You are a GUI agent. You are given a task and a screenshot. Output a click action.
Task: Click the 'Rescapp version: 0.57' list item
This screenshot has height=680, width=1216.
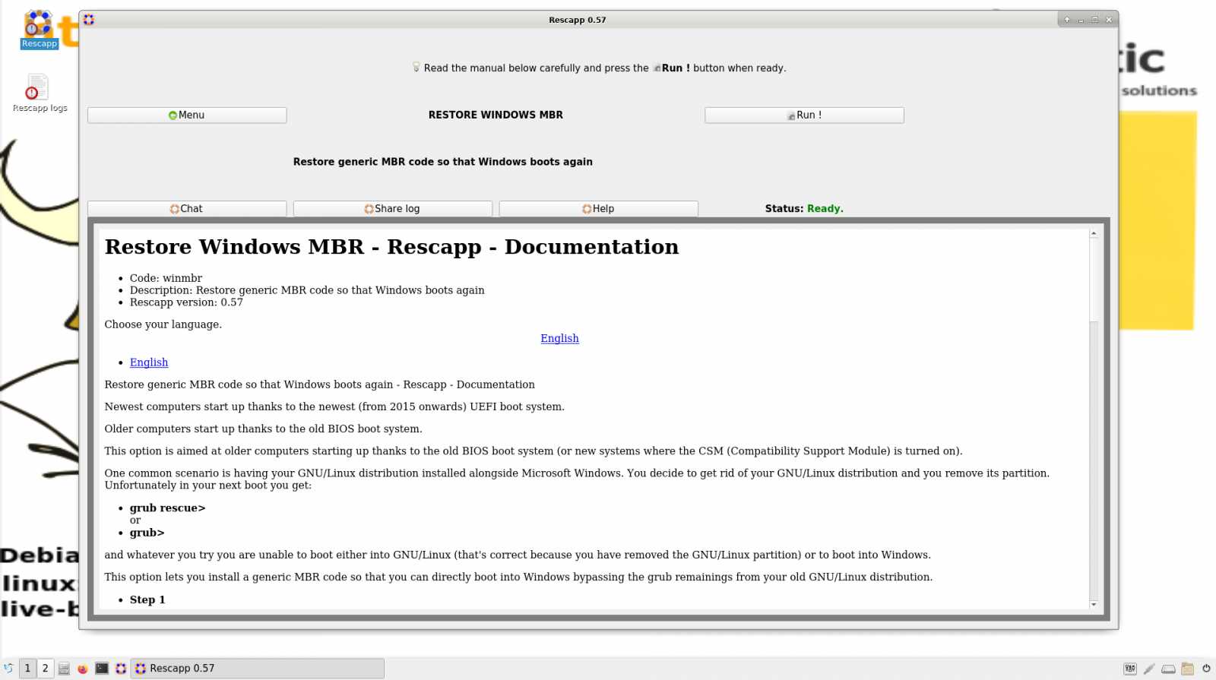(x=186, y=302)
